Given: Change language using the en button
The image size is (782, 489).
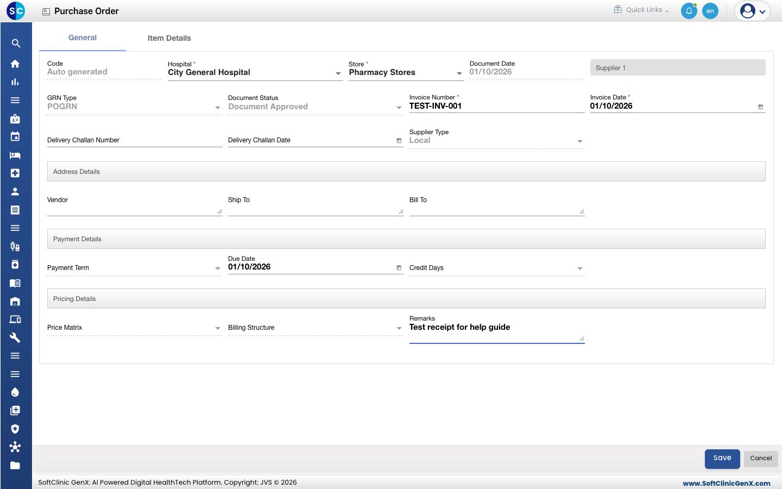Looking at the screenshot, I should 710,11.
